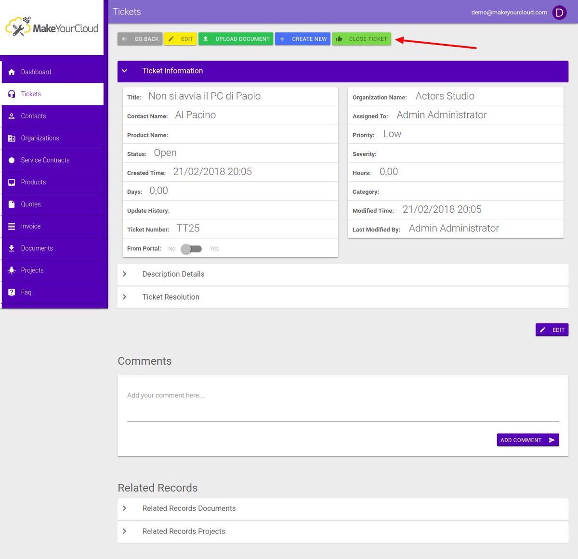Open Quotes in the sidebar
Image resolution: width=578 pixels, height=559 pixels.
53,204
